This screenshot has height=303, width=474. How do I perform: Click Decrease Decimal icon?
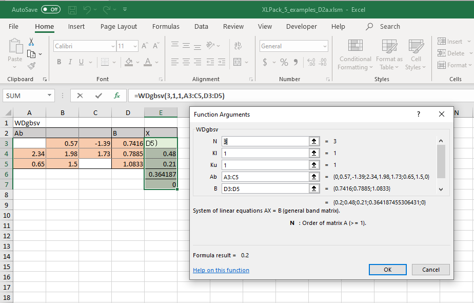(323, 62)
